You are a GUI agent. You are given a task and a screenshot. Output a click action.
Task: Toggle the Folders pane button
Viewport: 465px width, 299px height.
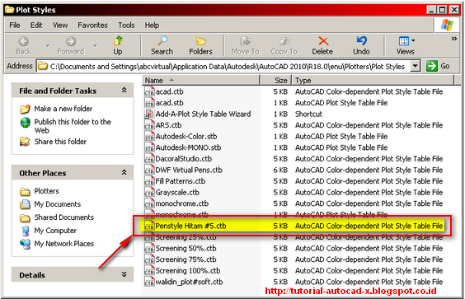201,45
